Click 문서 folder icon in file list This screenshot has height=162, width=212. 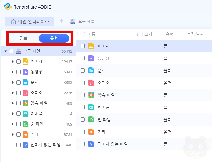click(91, 70)
